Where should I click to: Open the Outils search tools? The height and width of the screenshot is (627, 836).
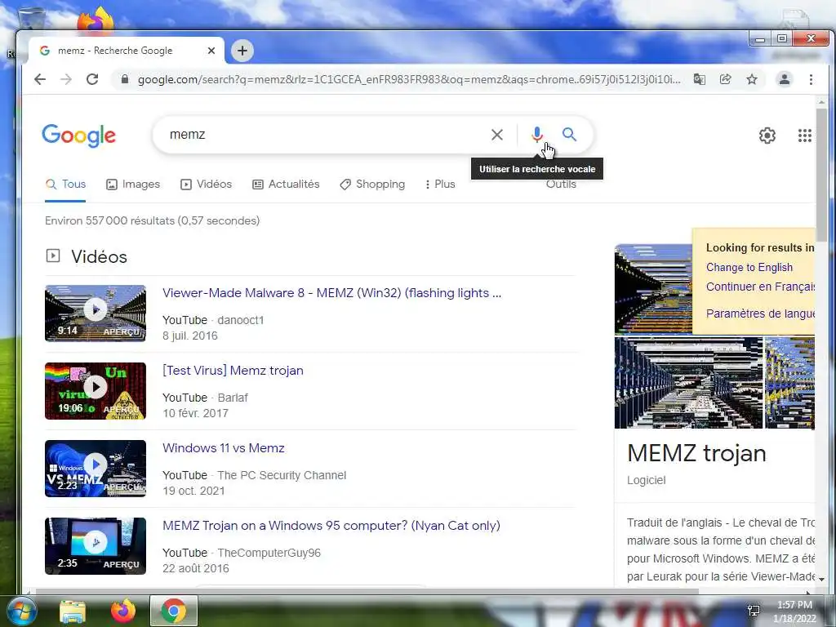click(561, 185)
